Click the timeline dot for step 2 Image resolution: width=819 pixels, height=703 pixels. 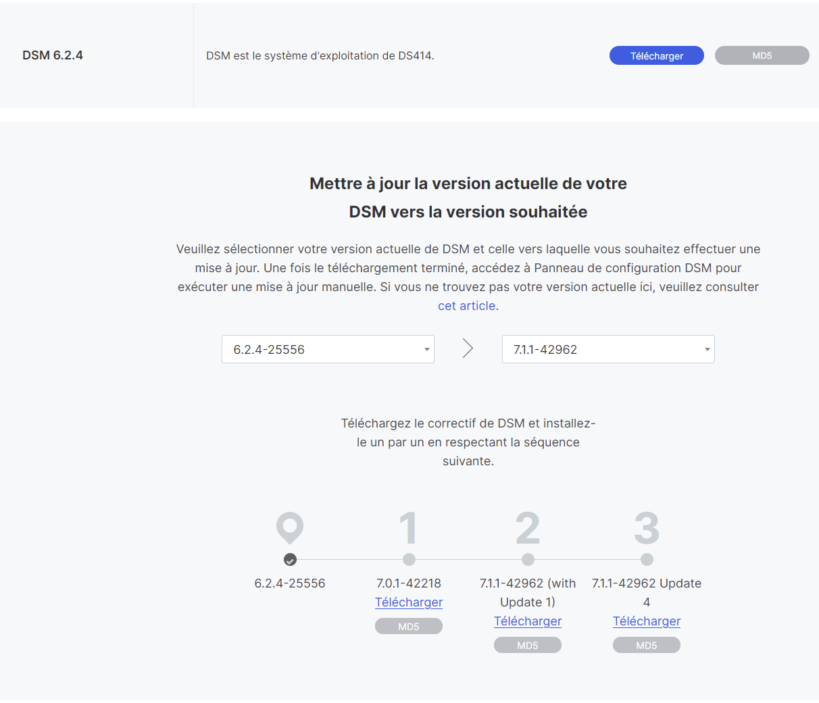(528, 559)
